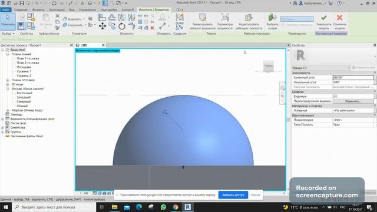Click the Print icon in quick access toolbar

(54, 3)
